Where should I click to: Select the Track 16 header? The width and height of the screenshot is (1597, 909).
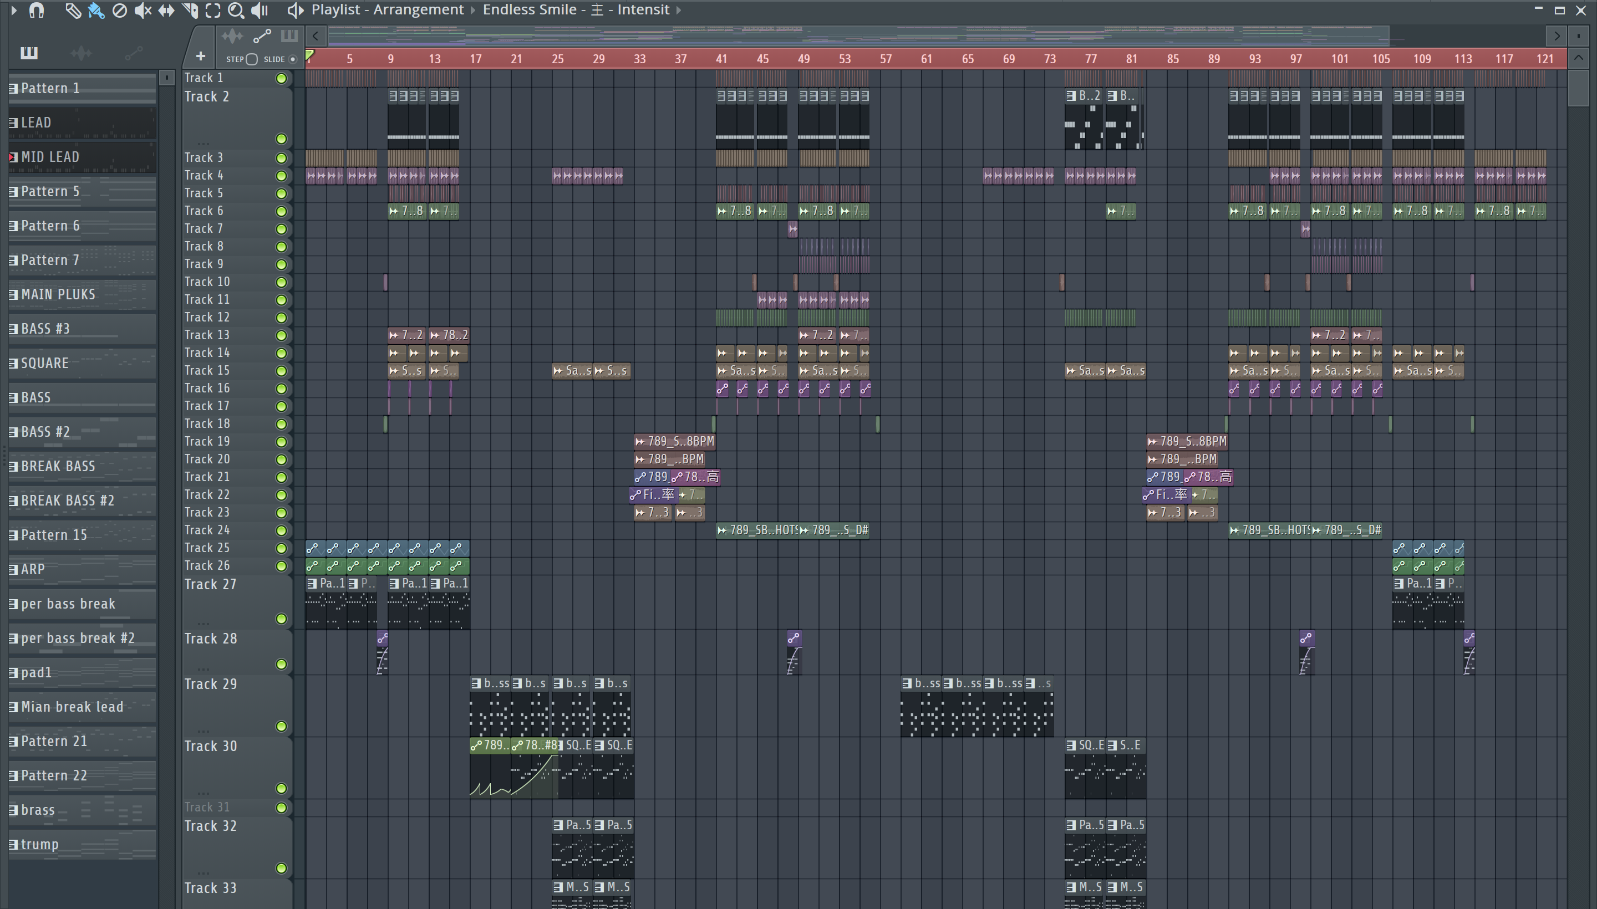237,389
